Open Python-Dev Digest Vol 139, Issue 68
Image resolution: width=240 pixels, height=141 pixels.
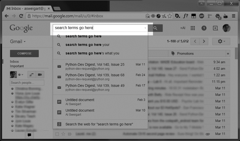100,77
